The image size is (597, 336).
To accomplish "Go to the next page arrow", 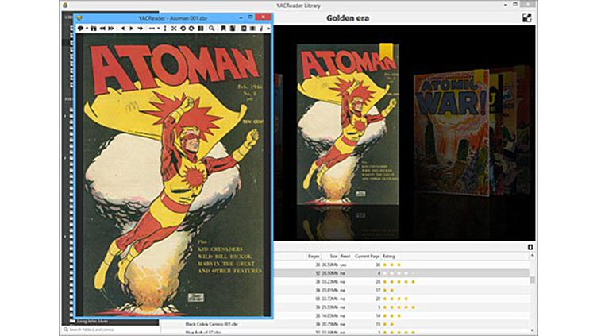I will tap(132, 29).
